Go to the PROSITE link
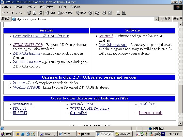Image resolution: width=183 pixels, height=137 pixels. click(20, 109)
